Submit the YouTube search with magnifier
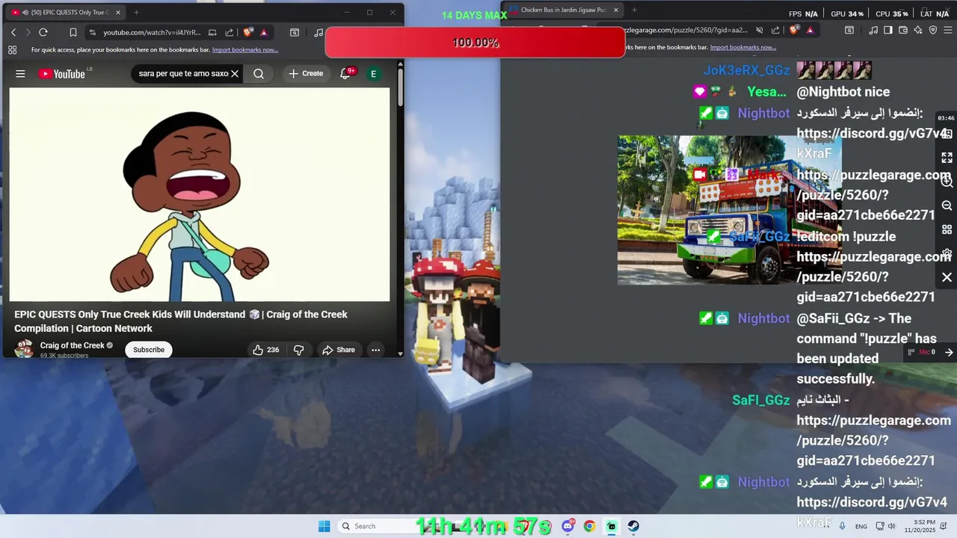Viewport: 957px width, 538px height. [259, 74]
